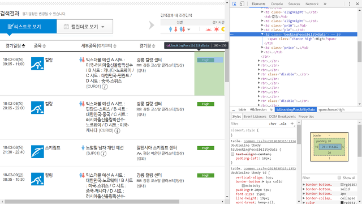The width and height of the screenshot is (362, 204).
Task: Sort by 경기장 column arrows
Action: click(153, 46)
